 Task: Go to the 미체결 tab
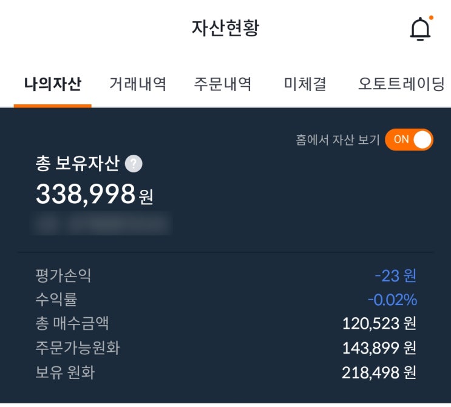tap(305, 84)
